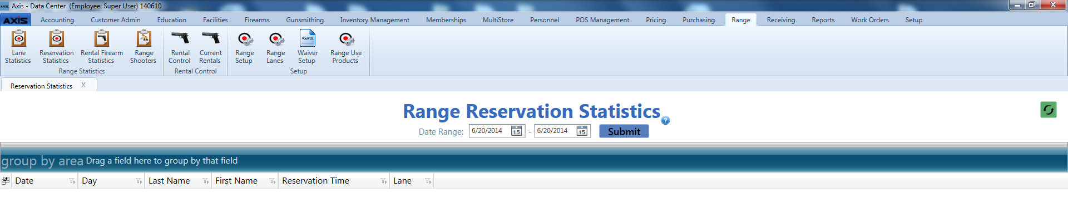Filter the Lane column
This screenshot has height=202, width=1068.
(428, 181)
